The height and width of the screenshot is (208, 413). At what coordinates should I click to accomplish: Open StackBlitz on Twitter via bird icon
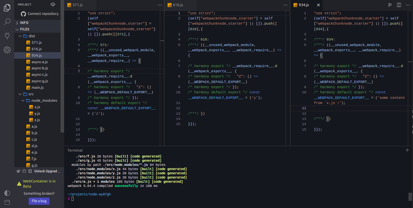tap(19, 171)
